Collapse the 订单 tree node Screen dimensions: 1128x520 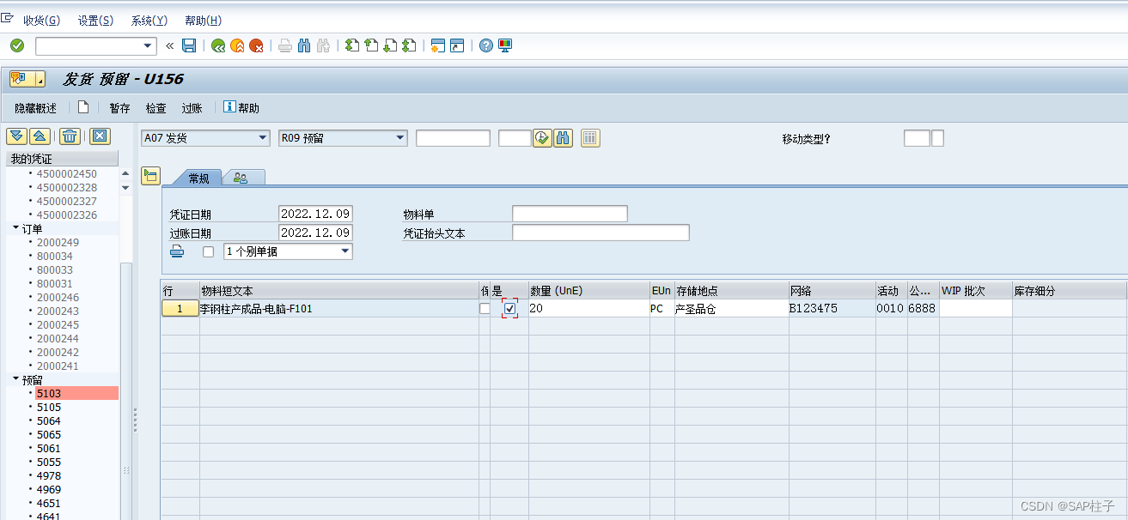15,228
